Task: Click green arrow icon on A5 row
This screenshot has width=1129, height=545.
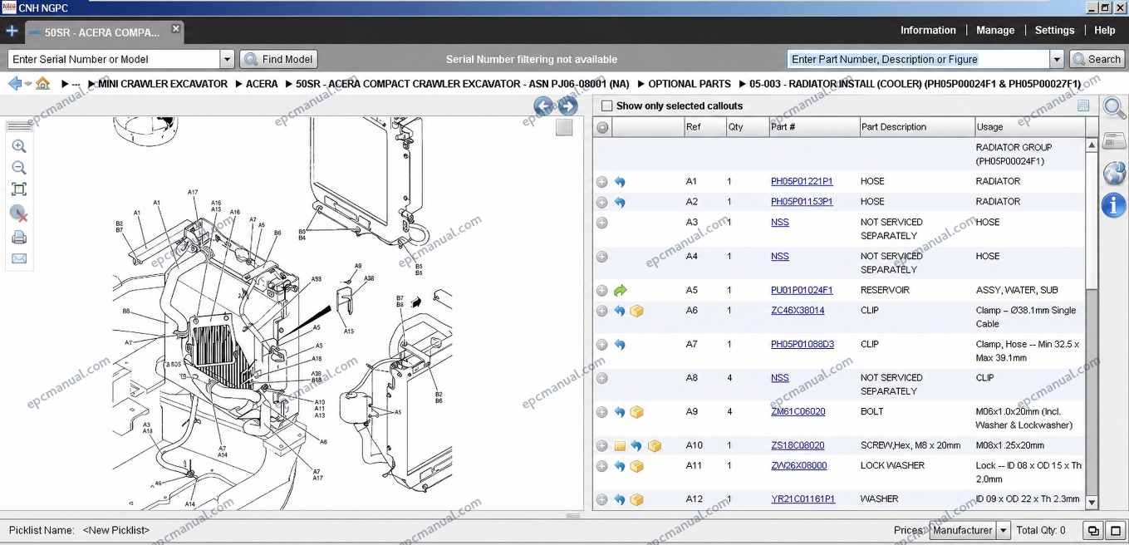Action: [620, 291]
